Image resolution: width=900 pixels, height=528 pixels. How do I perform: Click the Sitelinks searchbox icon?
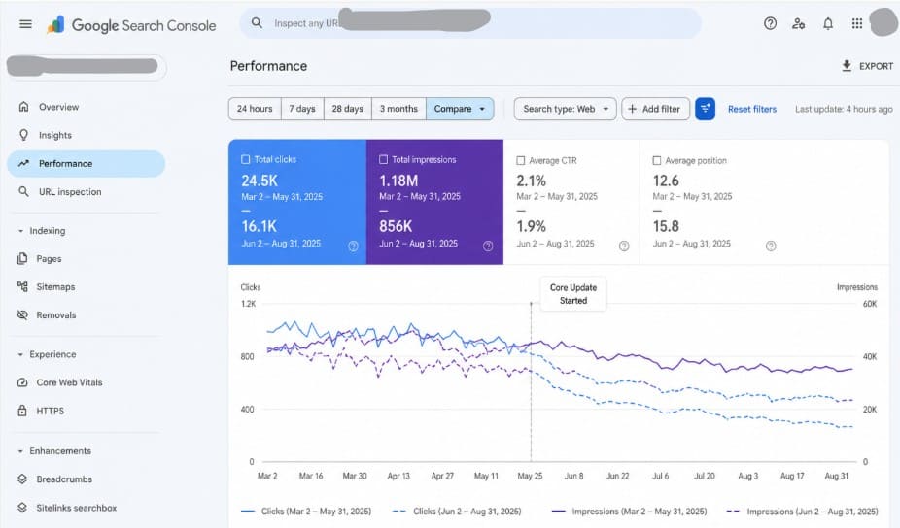(x=22, y=508)
